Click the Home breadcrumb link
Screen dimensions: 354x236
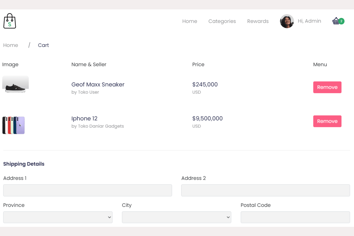11,45
